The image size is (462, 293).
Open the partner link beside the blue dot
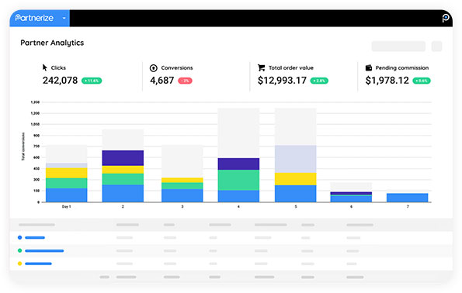coord(35,237)
